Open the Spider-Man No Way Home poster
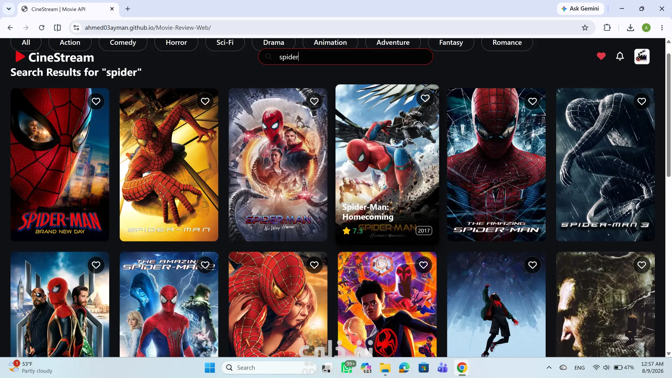Image resolution: width=672 pixels, height=378 pixels. (278, 164)
